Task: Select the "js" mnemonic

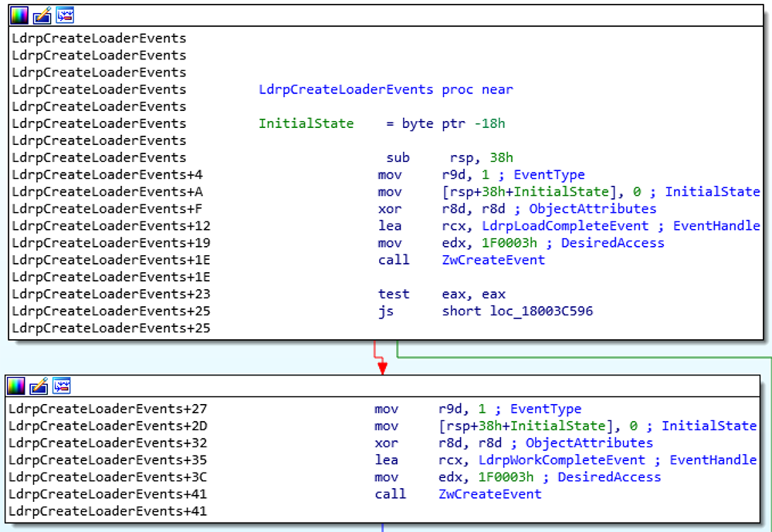Action: (386, 311)
